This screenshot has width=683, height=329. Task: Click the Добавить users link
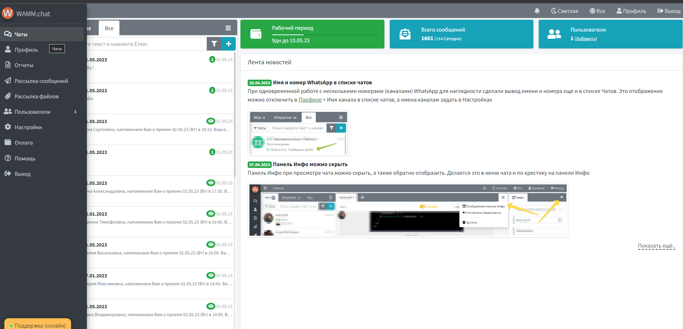[585, 39]
